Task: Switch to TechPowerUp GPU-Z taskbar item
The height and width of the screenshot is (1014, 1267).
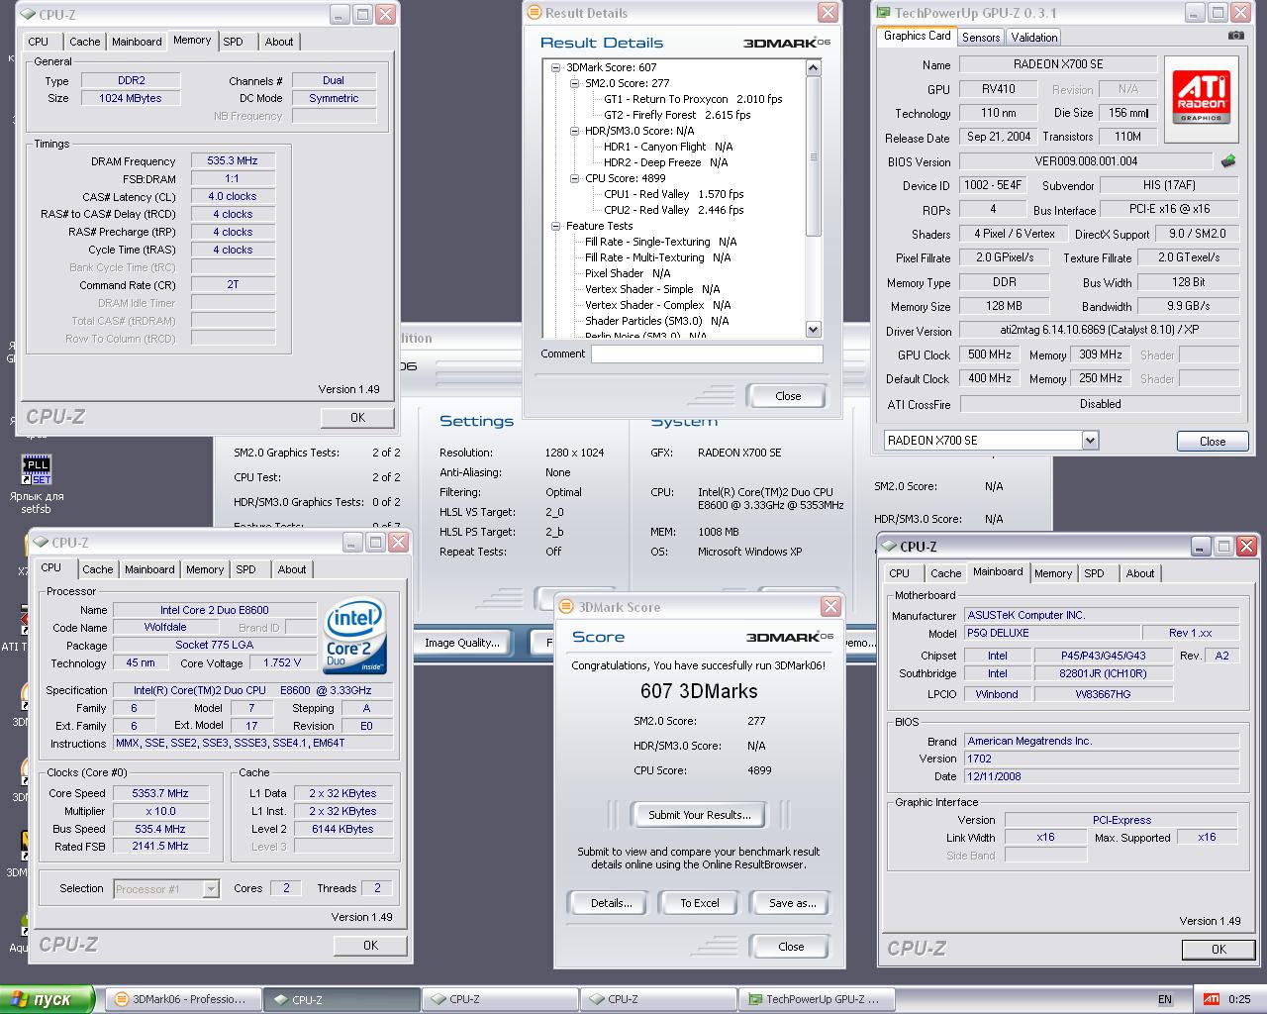Action: pyautogui.click(x=817, y=999)
